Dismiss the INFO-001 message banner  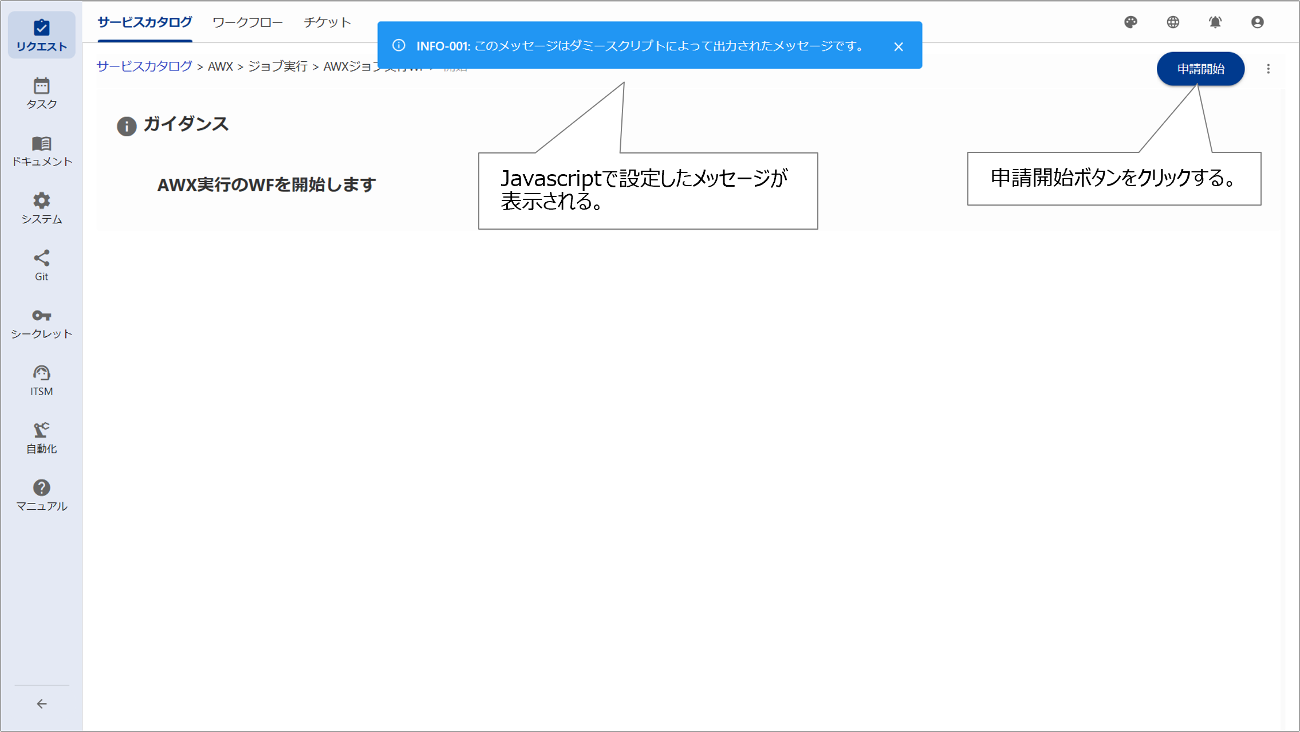(899, 46)
